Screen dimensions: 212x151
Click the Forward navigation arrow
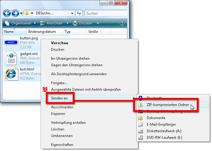click(15, 13)
